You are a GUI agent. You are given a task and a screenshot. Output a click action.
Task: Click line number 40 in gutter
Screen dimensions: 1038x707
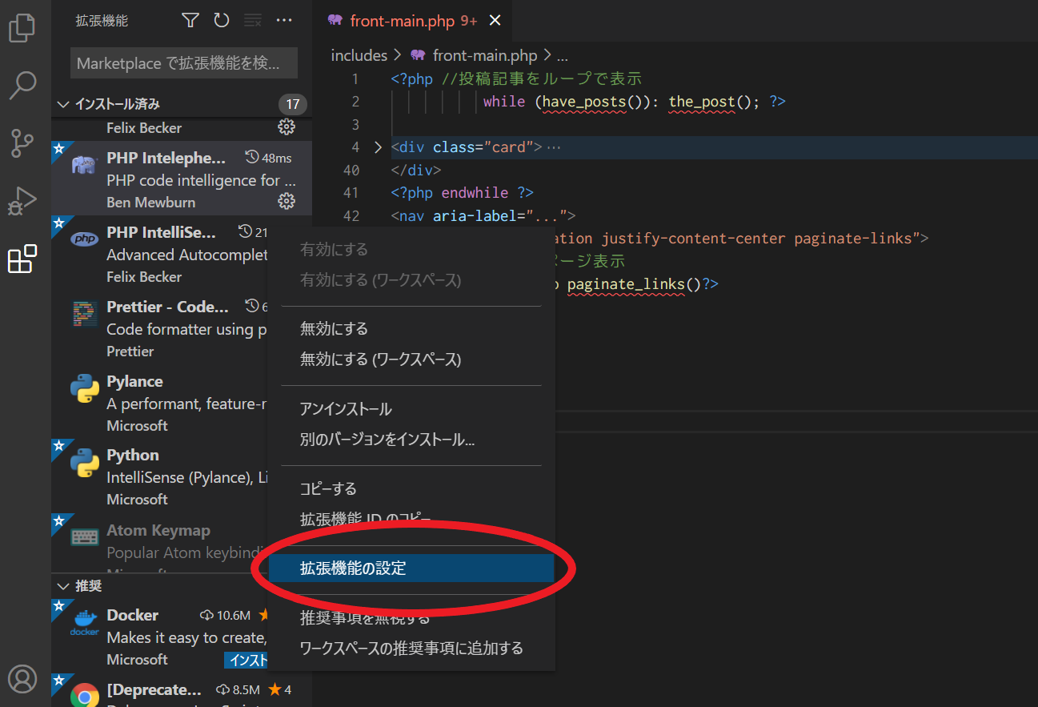pos(351,171)
